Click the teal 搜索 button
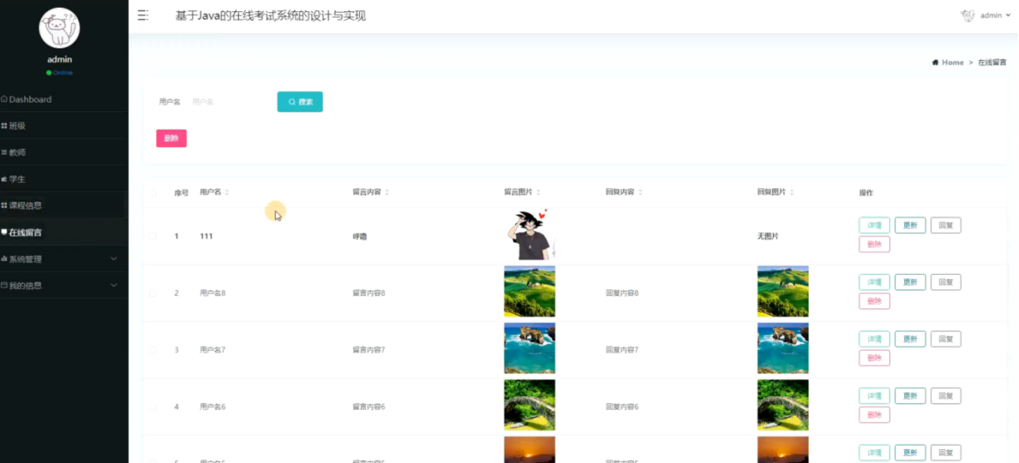The image size is (1019, 463). pyautogui.click(x=300, y=102)
